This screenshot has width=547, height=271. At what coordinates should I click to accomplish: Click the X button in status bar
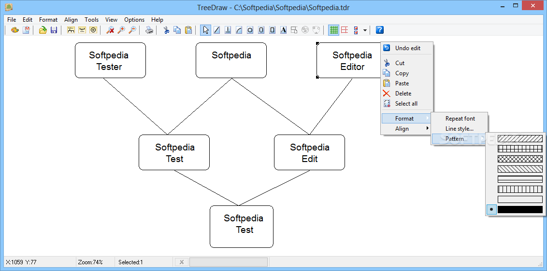click(181, 262)
